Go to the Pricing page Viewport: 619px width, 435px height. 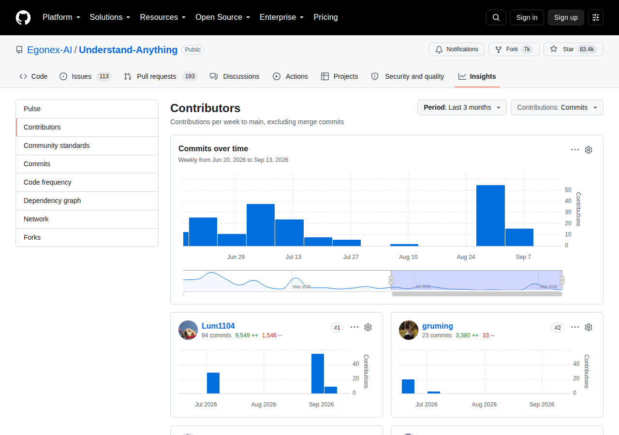[325, 17]
